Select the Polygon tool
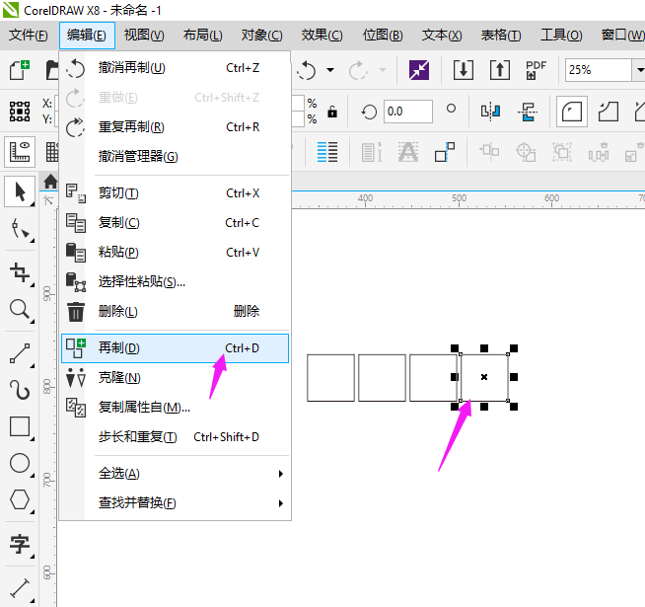Screen dimensions: 645x607 [20, 499]
